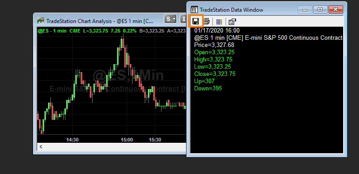Select the Close=3,323.75 data row

click(215, 74)
